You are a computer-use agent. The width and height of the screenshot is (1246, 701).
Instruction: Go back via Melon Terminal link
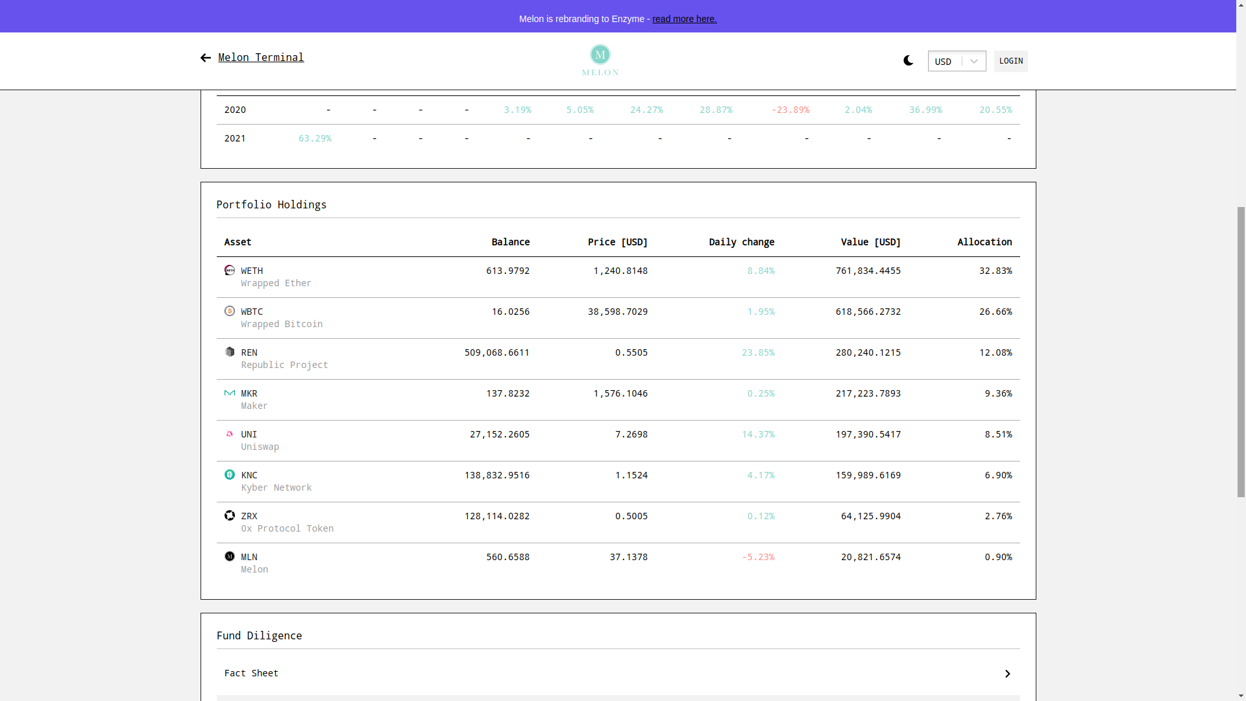[261, 57]
